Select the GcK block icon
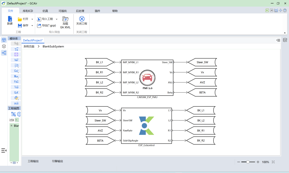The image size is (289, 173). click(x=16, y=92)
